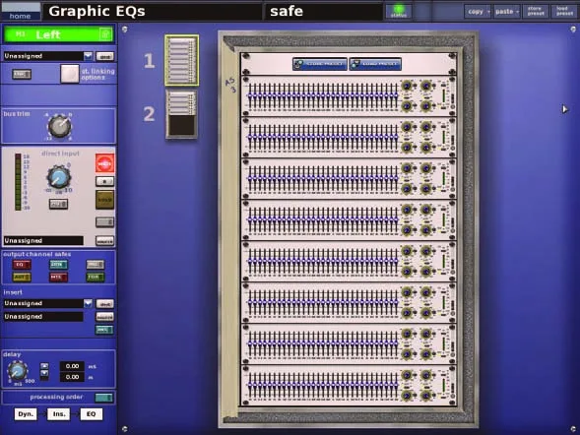This screenshot has height=435, width=580.
Task: Open the st. linking options button
Action: click(70, 74)
